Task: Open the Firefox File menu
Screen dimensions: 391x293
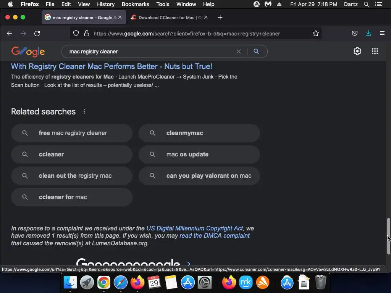Action: tap(50, 4)
